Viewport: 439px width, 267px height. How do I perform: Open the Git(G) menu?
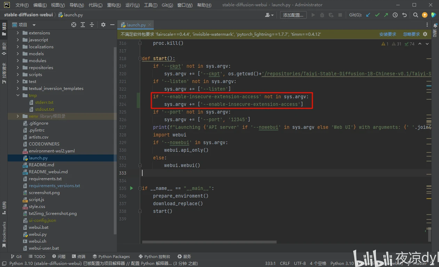pyautogui.click(x=167, y=5)
